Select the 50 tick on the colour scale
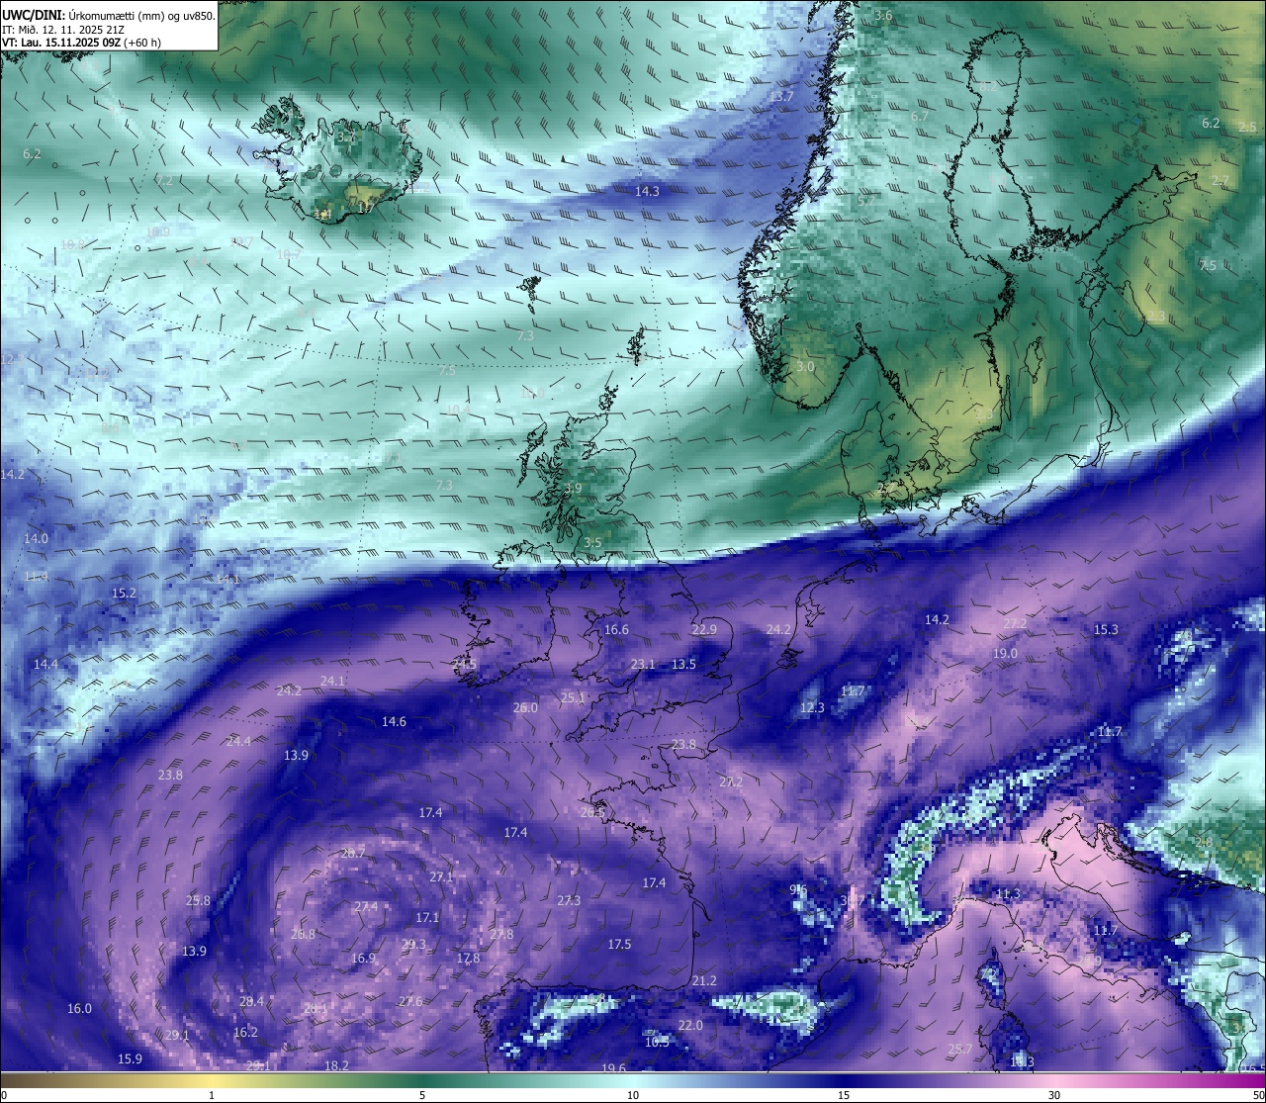1266x1103 pixels. (x=1258, y=1095)
